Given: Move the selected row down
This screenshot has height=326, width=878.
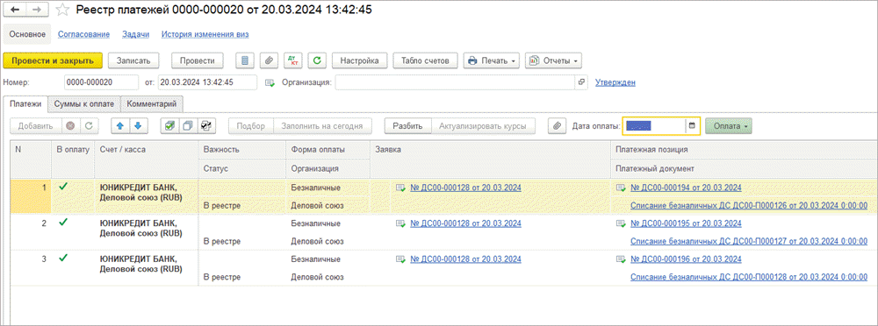Looking at the screenshot, I should (x=138, y=126).
